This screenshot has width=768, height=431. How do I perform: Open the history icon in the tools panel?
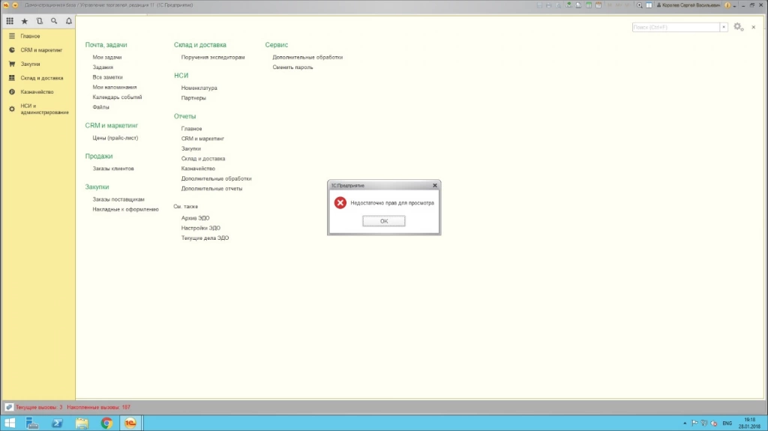[39, 21]
